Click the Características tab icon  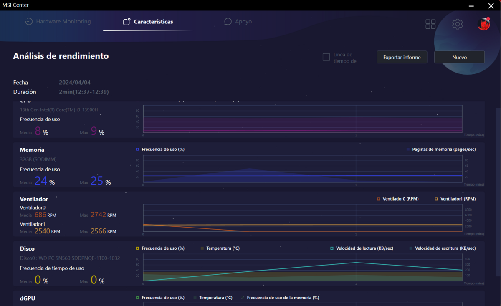pos(127,22)
